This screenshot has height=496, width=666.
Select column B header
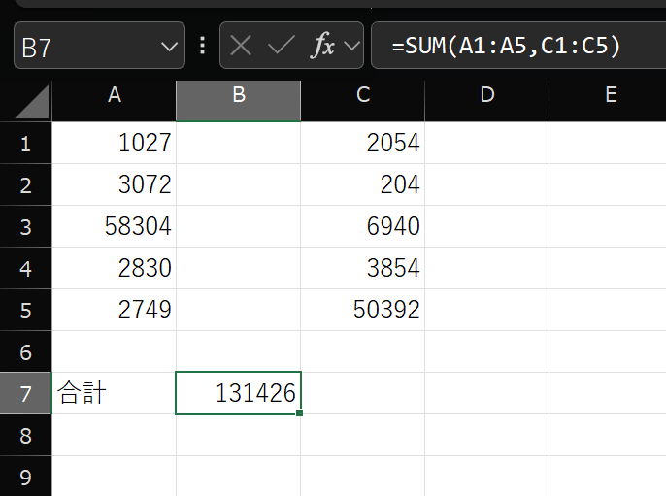[238, 95]
